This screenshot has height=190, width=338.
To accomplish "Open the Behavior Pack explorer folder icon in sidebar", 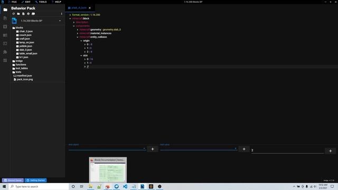I will tap(5, 9).
